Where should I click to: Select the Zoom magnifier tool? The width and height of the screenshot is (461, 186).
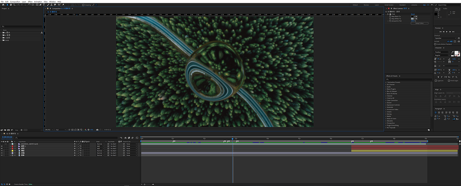pyautogui.click(x=14, y=5)
